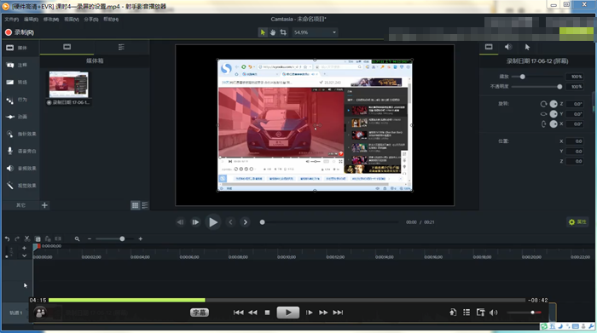Click the Camtasia preview scrubber handle
The height and width of the screenshot is (333, 597).
click(x=263, y=222)
